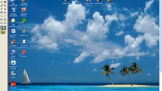Enable the transparent selection option
The image size is (162, 91).
click(3, 33)
